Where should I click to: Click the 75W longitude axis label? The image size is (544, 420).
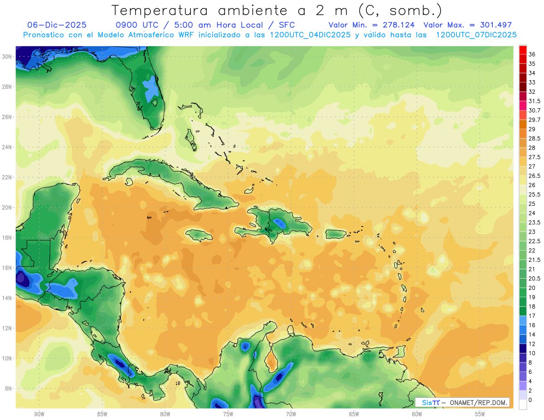pos(228,414)
